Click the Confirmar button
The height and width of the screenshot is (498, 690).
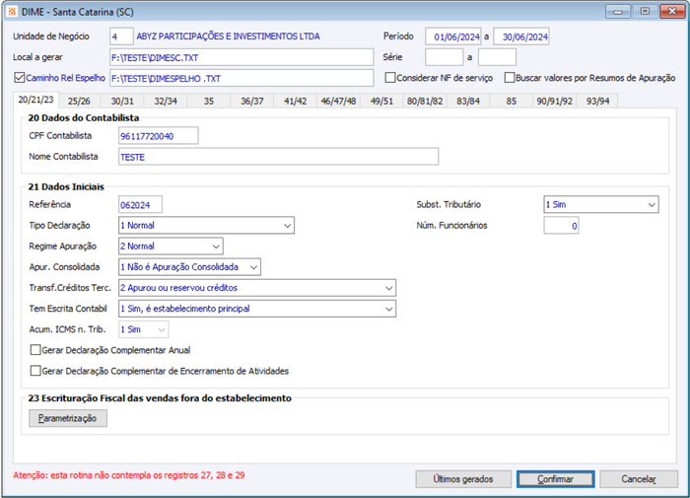point(556,479)
